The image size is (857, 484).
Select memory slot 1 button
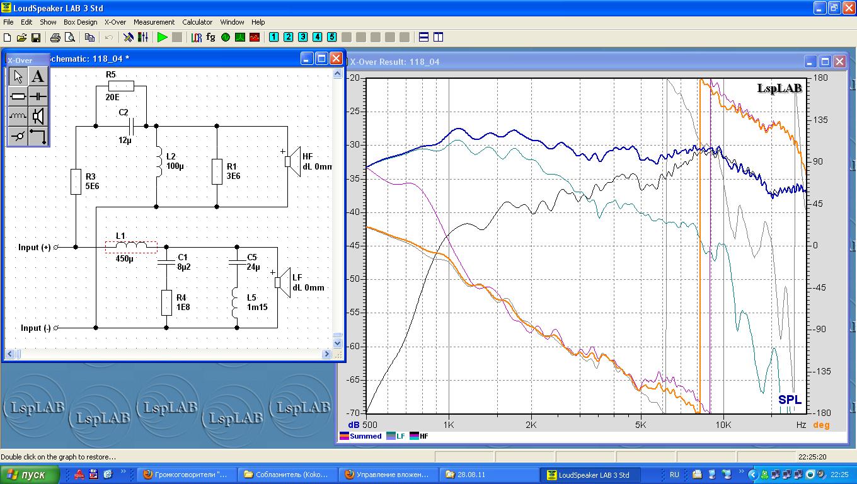(273, 37)
